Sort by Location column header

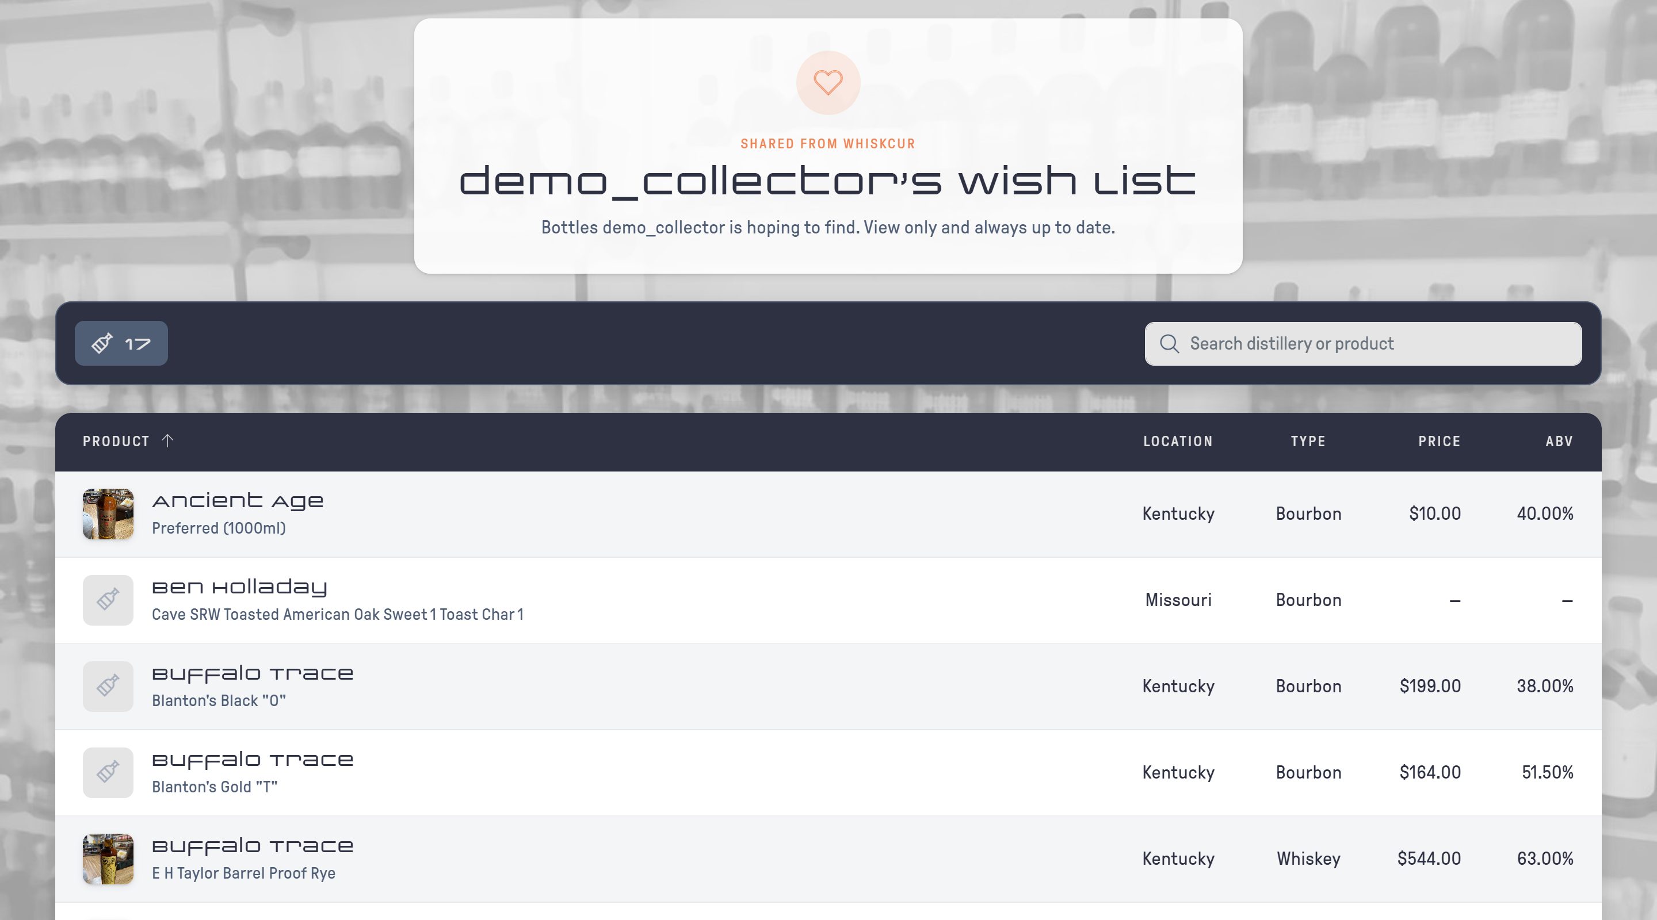coord(1178,441)
